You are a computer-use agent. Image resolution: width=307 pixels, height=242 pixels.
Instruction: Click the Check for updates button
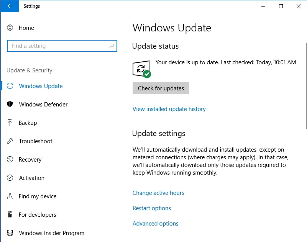point(161,88)
